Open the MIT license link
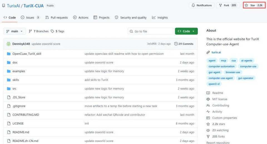 (220, 99)
